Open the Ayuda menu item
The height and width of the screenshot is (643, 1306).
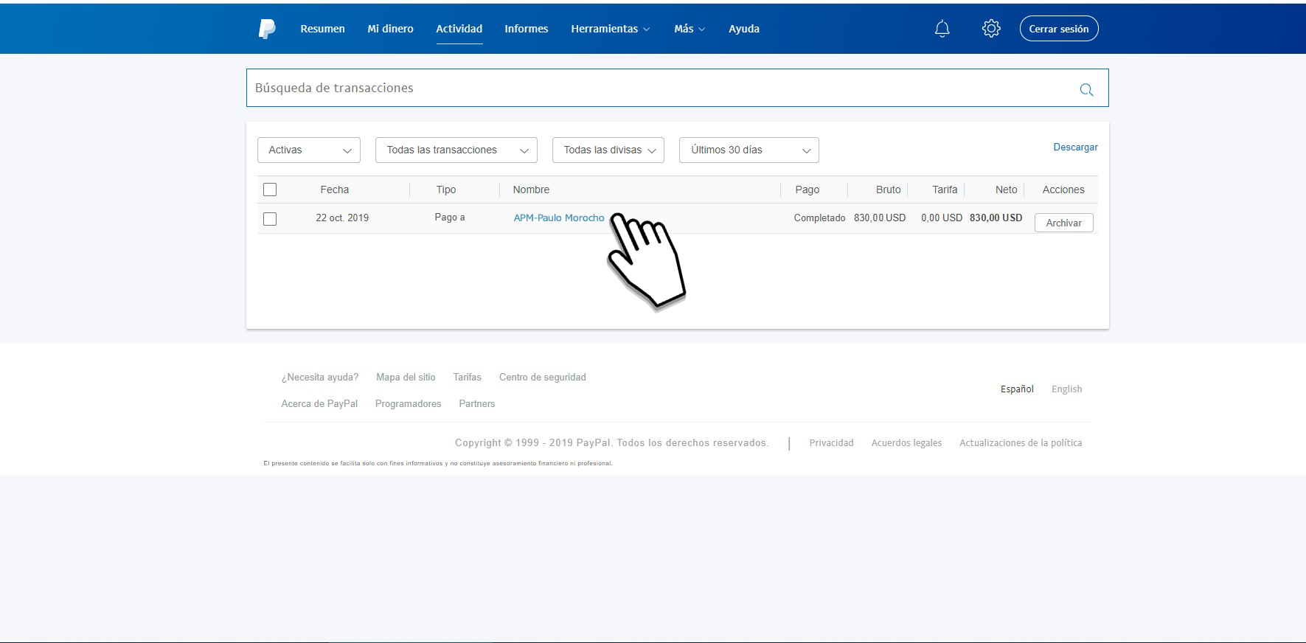coord(744,29)
